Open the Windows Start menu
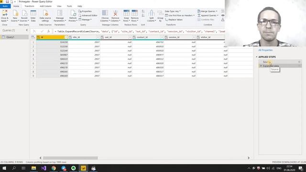 click(4, 168)
